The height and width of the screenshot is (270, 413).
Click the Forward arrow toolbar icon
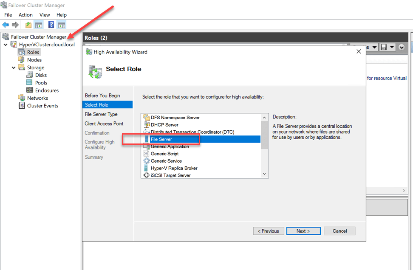coord(15,25)
